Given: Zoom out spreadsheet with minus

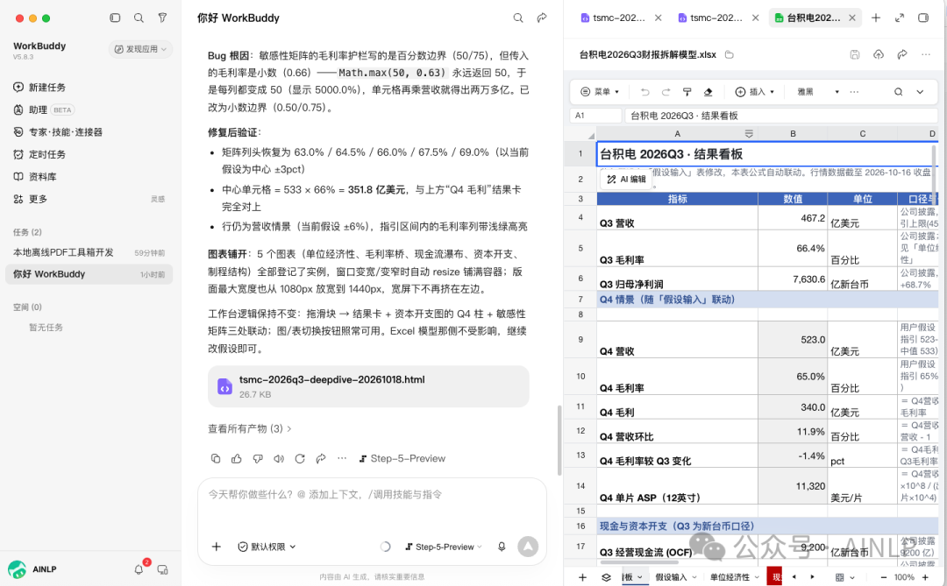Looking at the screenshot, I should 883,577.
